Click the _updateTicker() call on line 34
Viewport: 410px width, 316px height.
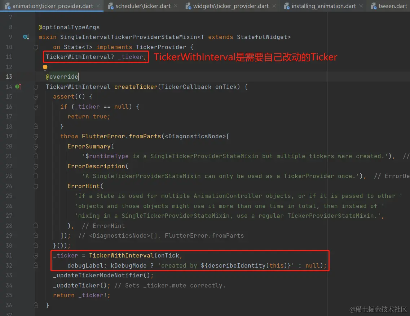tap(80, 285)
